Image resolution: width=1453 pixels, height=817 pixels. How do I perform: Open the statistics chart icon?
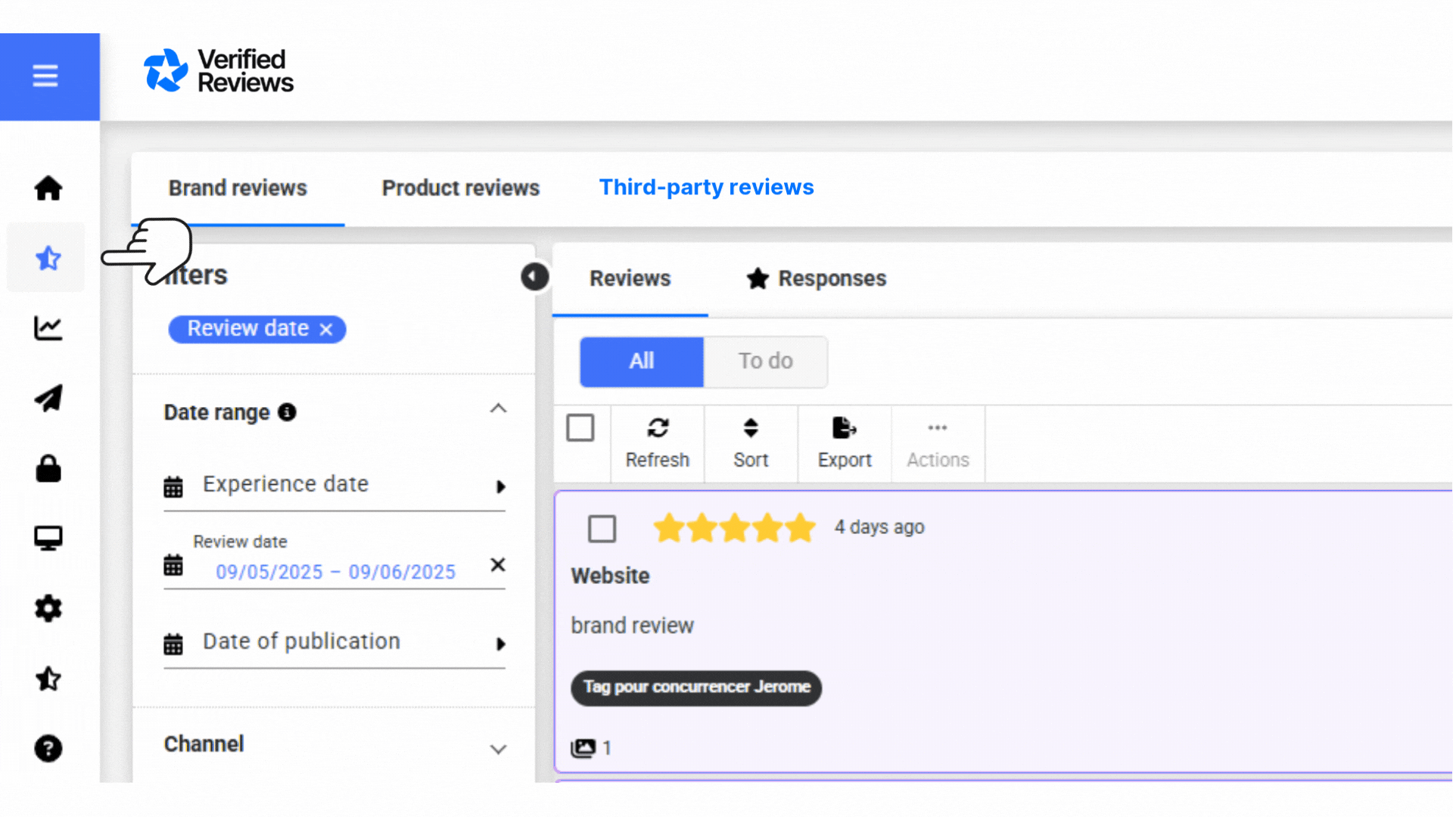(x=48, y=328)
